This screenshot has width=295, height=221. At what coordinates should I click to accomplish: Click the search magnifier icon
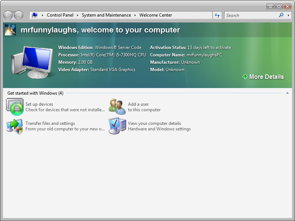[281, 15]
